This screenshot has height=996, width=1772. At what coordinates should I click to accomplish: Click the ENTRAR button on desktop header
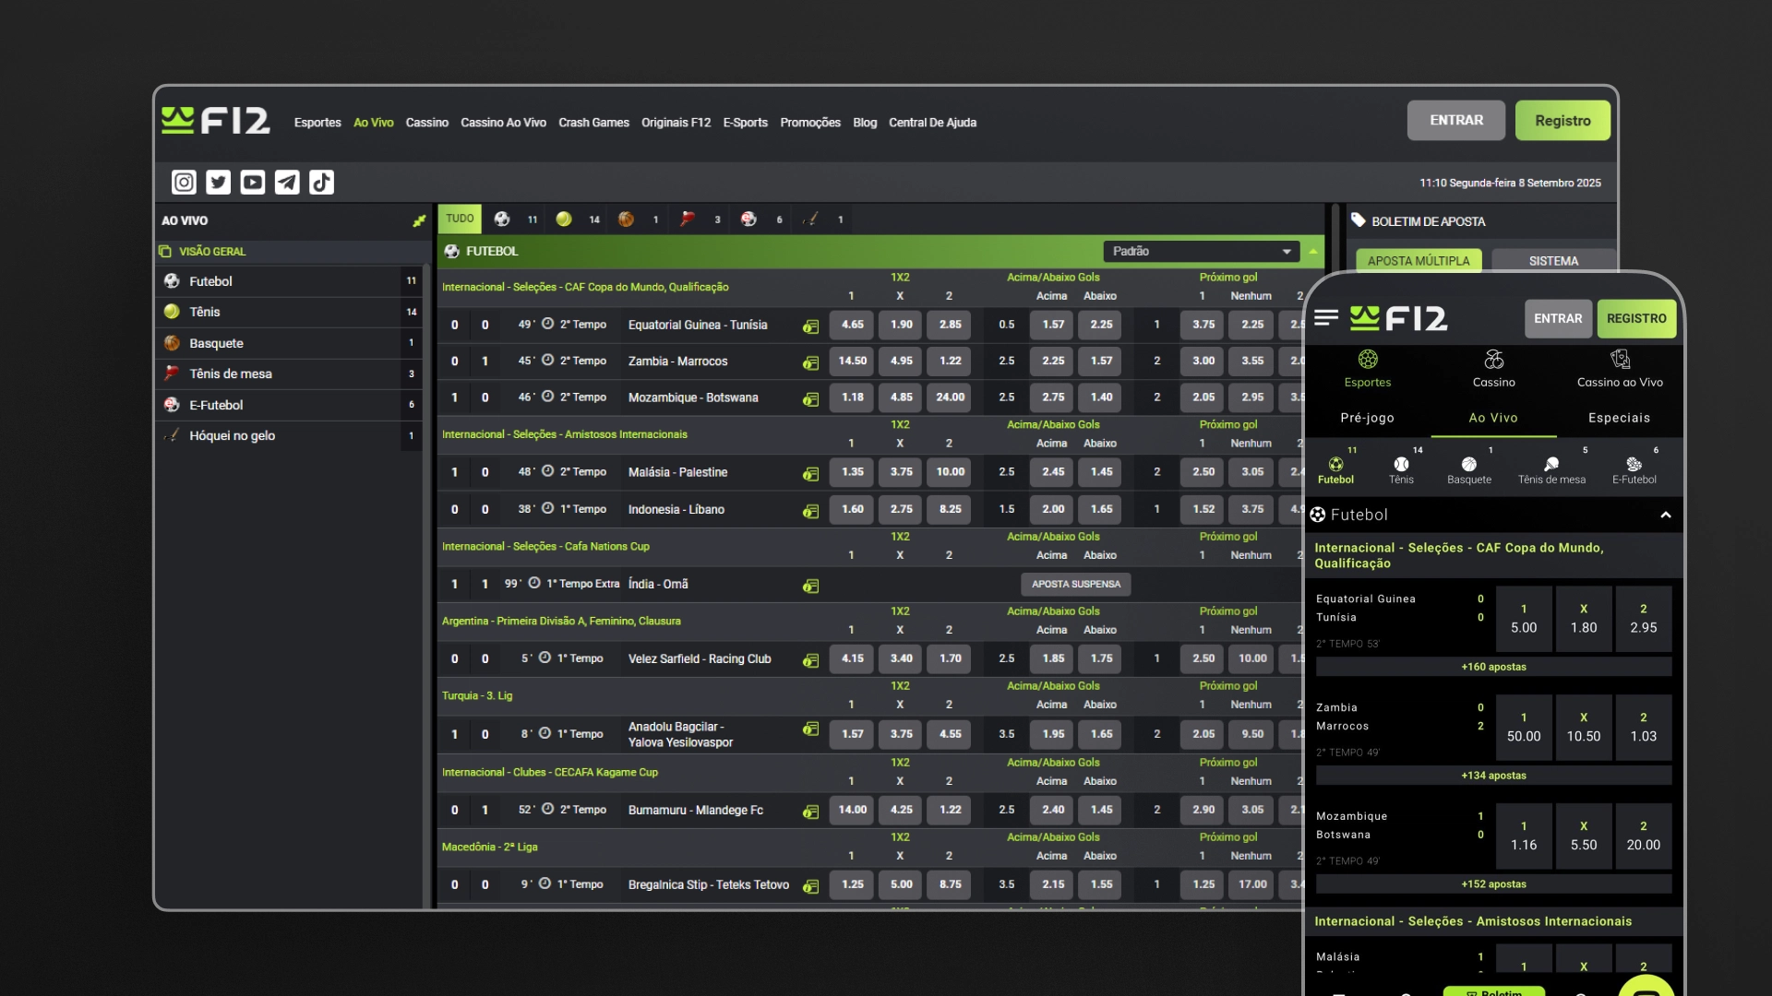point(1456,120)
